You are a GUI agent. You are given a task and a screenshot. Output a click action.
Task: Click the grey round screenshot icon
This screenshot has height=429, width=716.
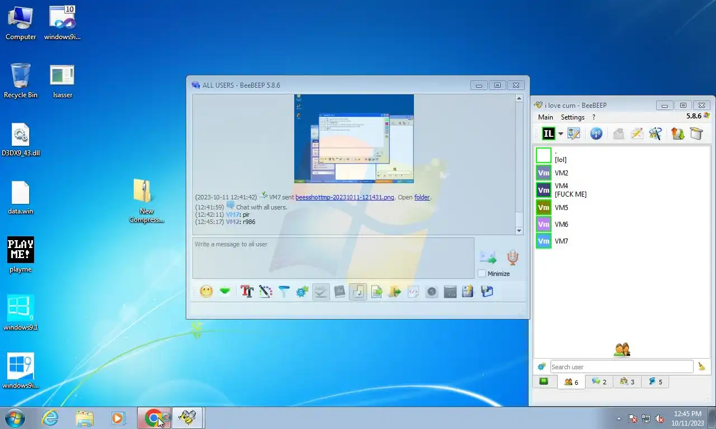coord(431,292)
